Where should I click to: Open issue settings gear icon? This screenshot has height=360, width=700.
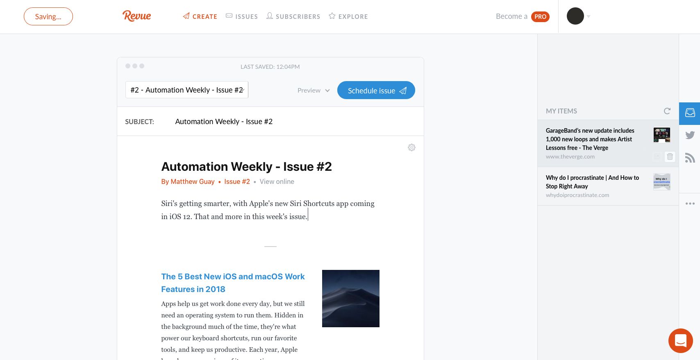(x=411, y=147)
